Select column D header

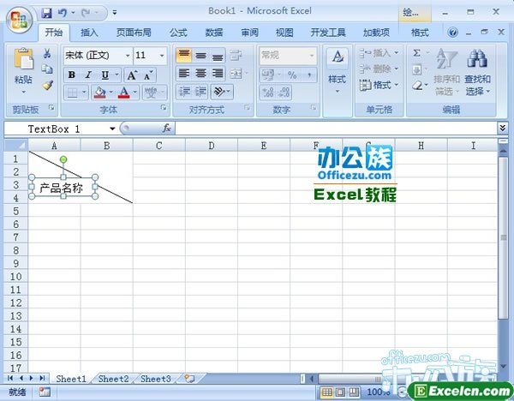(212, 146)
